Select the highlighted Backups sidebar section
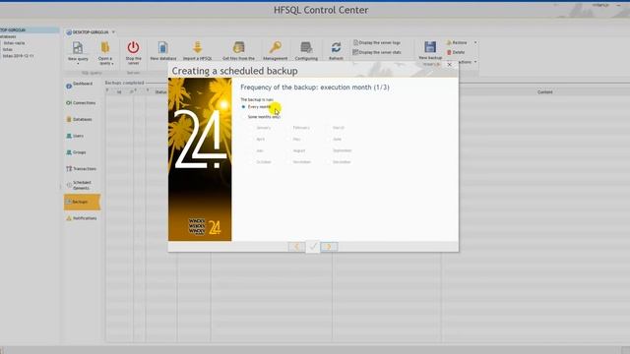The image size is (630, 354). coord(82,202)
